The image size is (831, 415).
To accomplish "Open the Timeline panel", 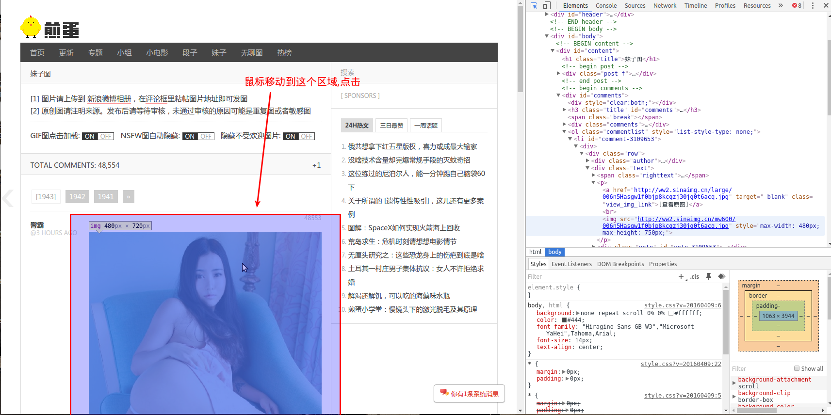I will pyautogui.click(x=696, y=6).
